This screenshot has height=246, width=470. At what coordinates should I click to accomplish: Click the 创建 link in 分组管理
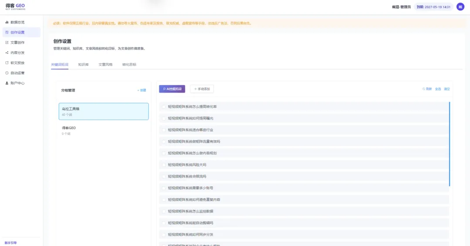(x=142, y=90)
